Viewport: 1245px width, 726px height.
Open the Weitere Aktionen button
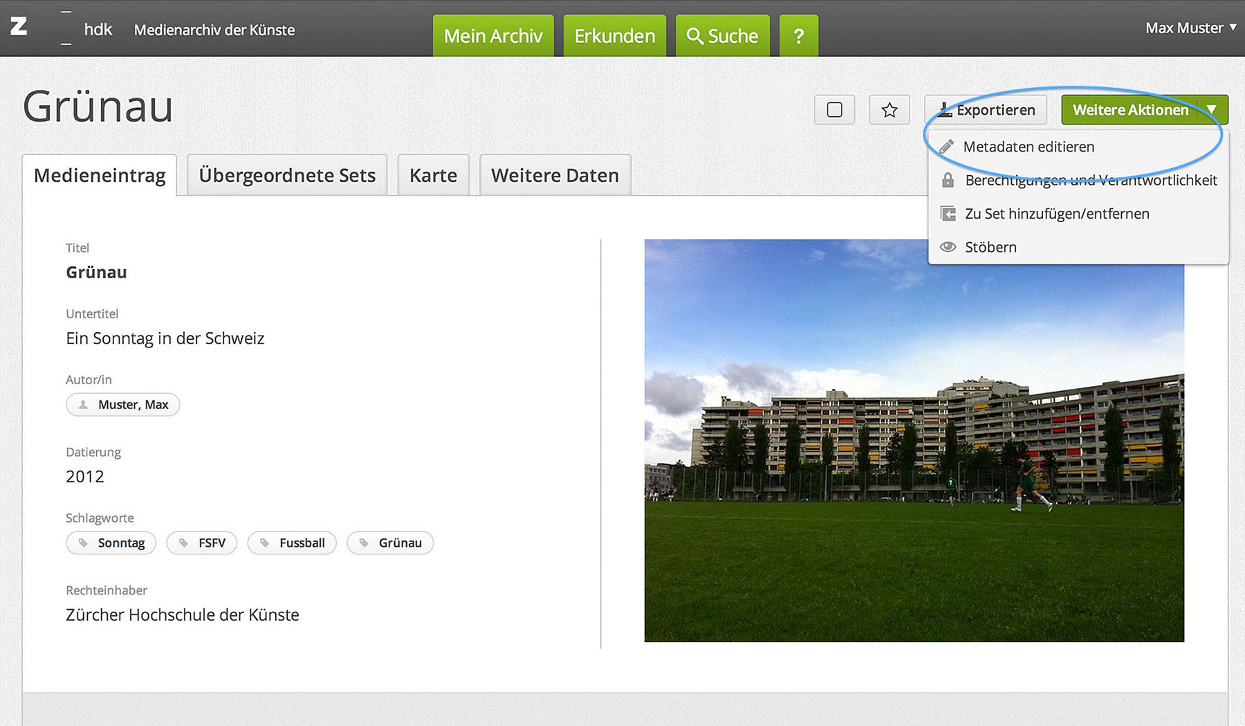(x=1130, y=110)
